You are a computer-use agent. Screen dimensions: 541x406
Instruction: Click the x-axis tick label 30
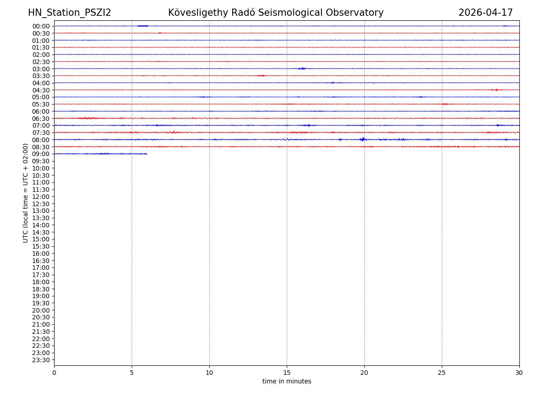coord(519,373)
